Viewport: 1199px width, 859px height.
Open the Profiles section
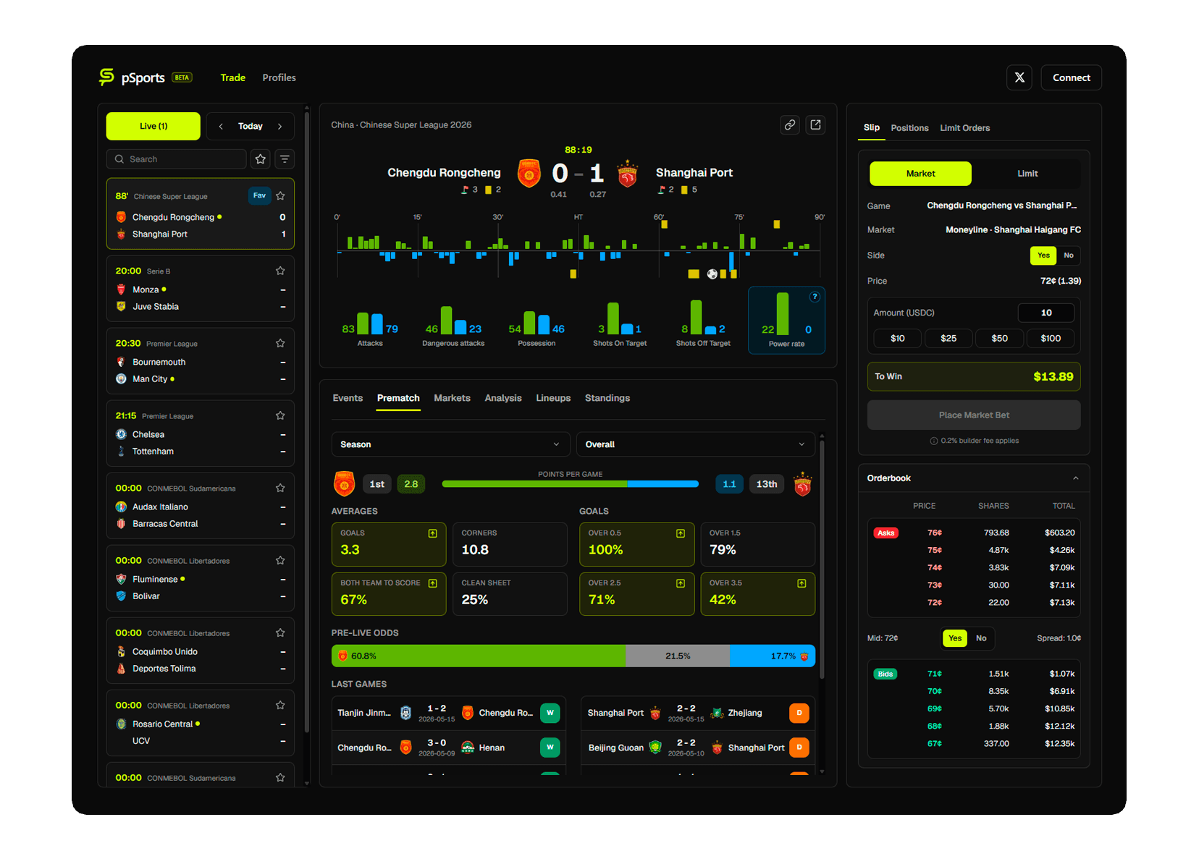[279, 77]
